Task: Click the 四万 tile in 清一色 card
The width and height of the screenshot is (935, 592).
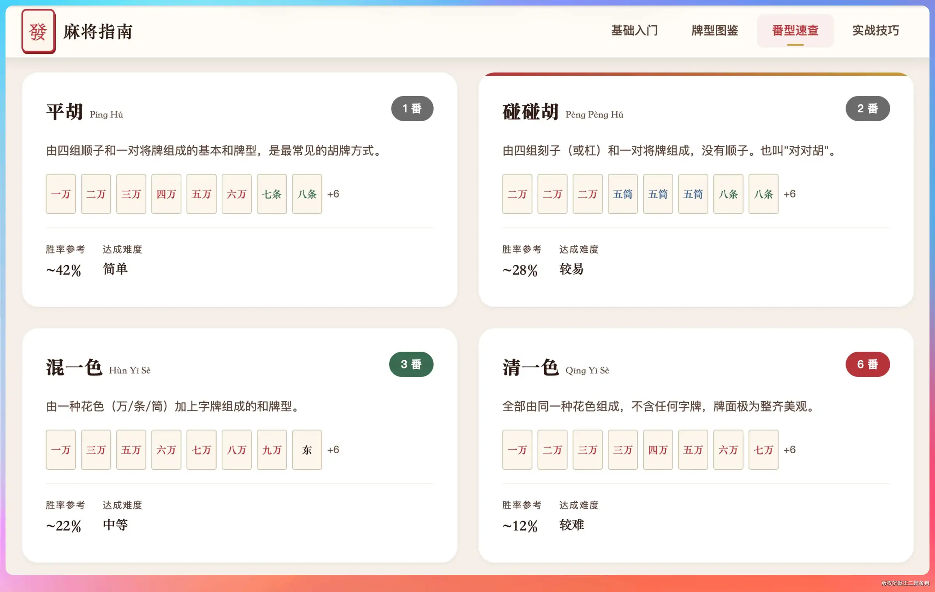Action: pyautogui.click(x=658, y=450)
